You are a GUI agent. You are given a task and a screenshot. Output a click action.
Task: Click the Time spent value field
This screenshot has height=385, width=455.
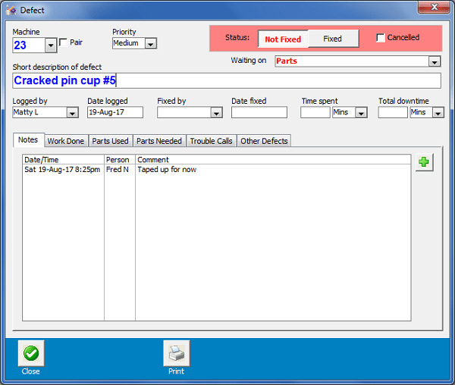[x=315, y=112]
